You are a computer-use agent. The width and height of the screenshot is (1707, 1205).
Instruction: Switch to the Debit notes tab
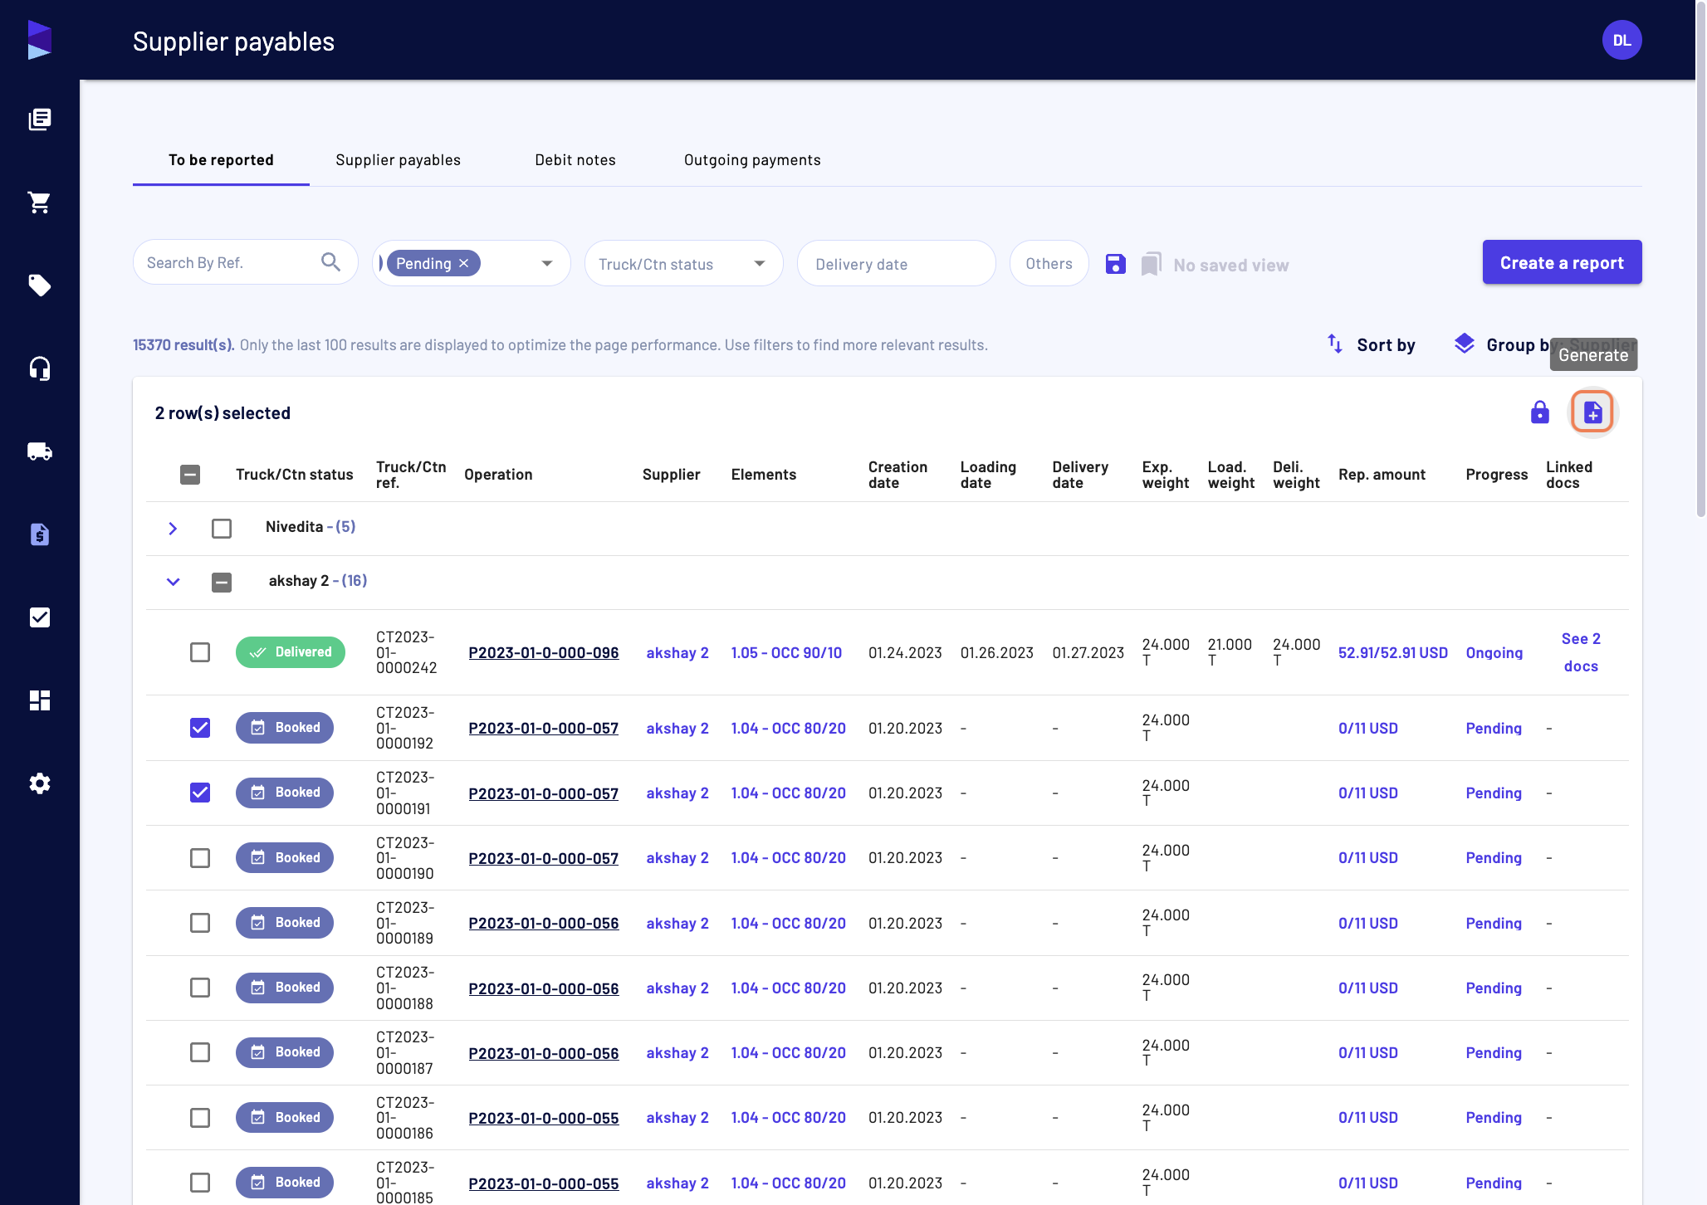coord(575,160)
